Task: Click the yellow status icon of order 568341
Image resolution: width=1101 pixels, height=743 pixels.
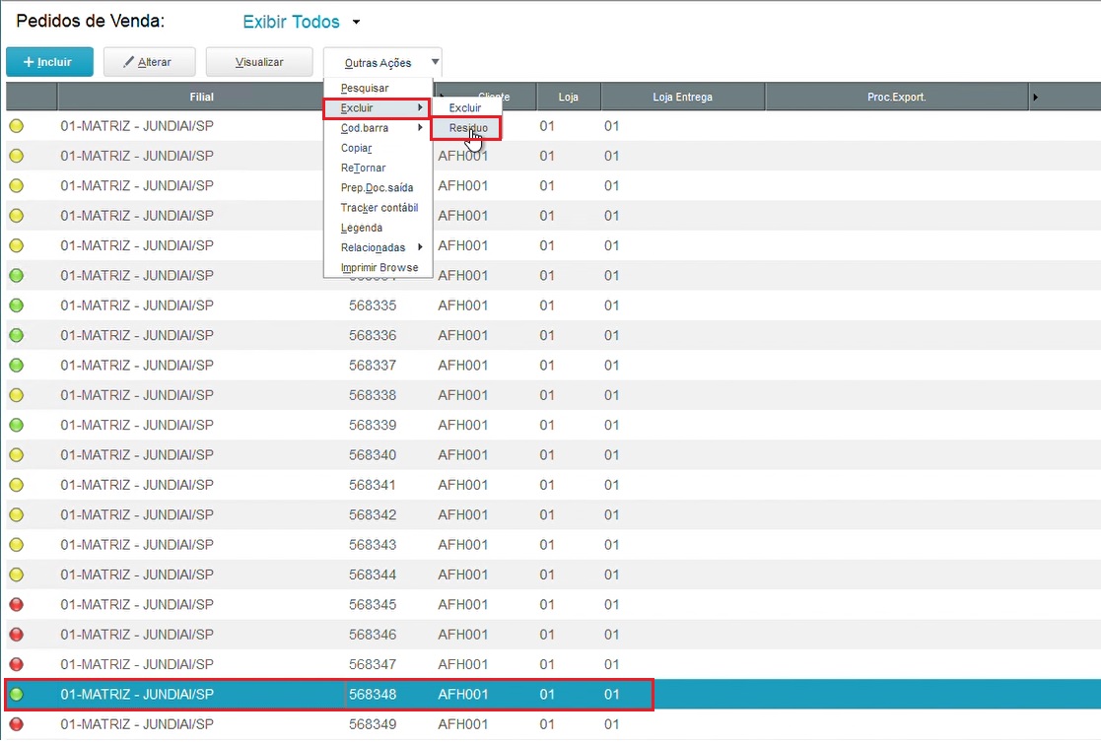Action: click(x=16, y=485)
